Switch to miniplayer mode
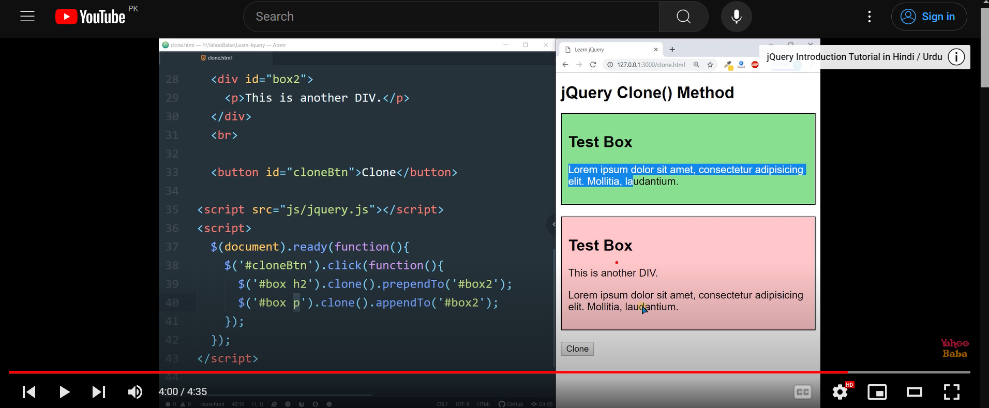Viewport: 989px width, 408px height. pos(877,392)
